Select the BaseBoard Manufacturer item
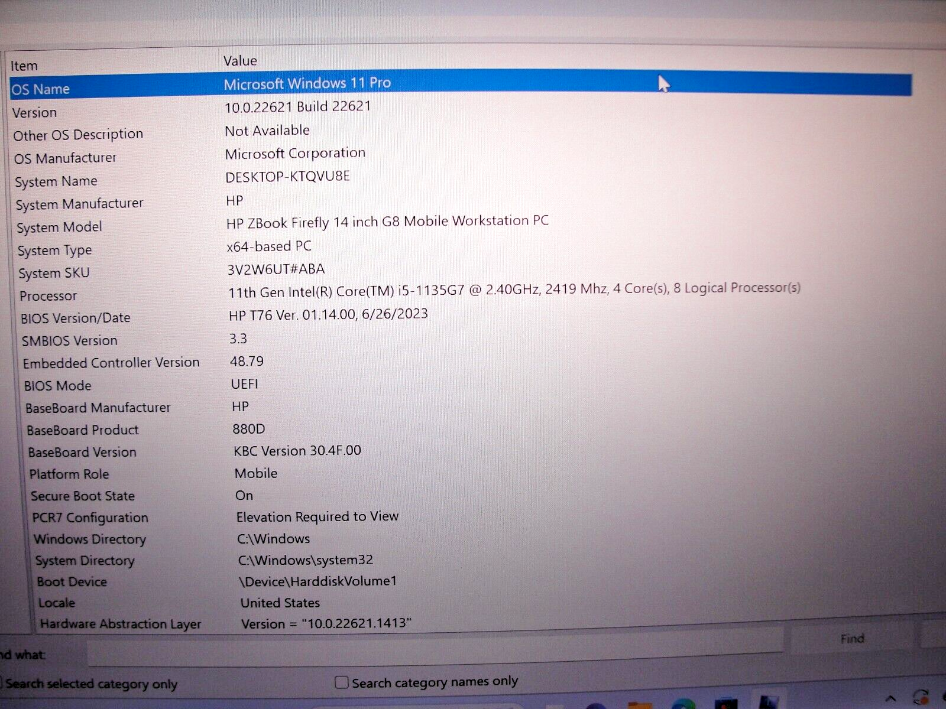Image resolution: width=946 pixels, height=709 pixels. (x=98, y=408)
